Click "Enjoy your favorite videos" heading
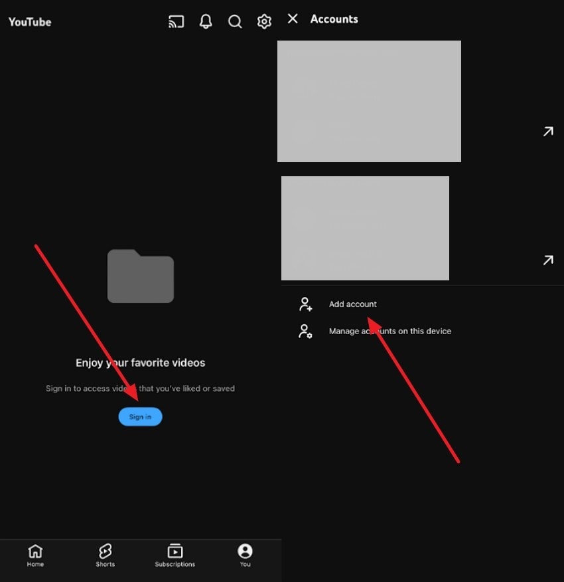 click(140, 363)
